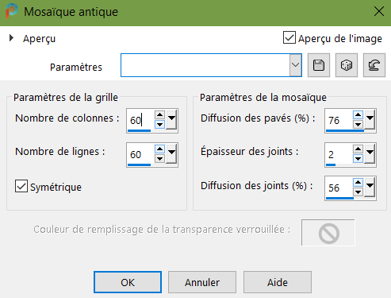Open the Paramètres preset dropdown
This screenshot has width=391, height=298.
click(x=295, y=65)
